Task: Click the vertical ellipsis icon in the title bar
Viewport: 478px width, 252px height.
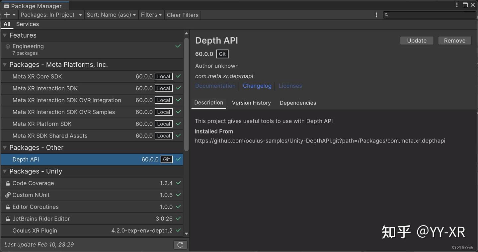Action: tap(457, 5)
